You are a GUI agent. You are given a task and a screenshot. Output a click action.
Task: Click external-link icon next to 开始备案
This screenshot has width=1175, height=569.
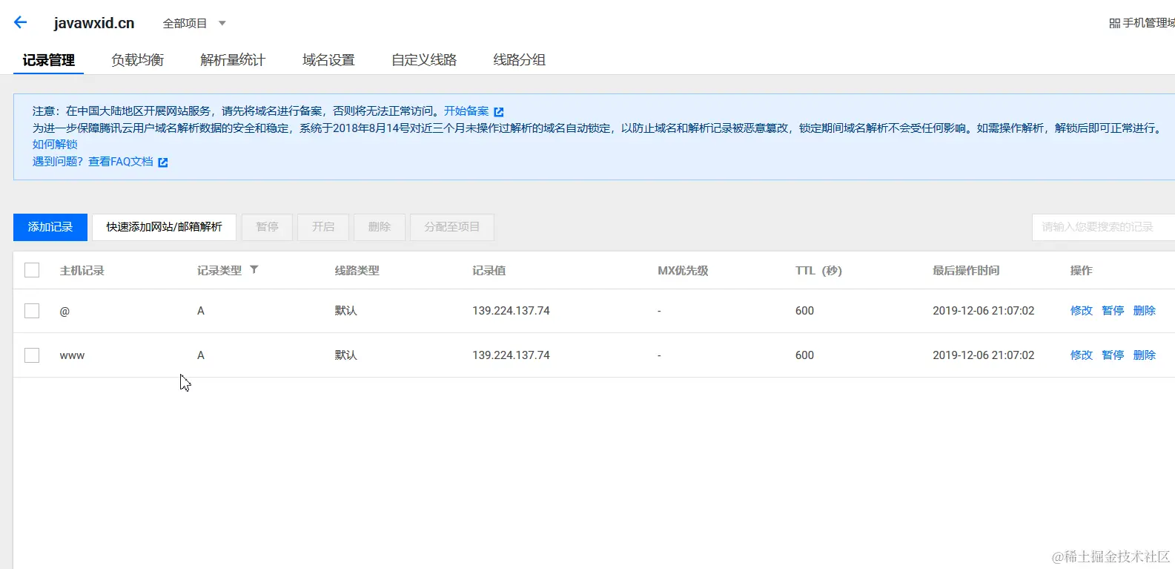coord(499,112)
